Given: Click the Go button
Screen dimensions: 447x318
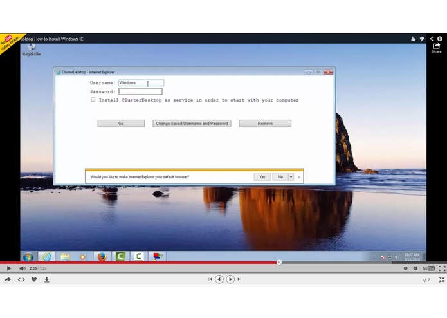Looking at the screenshot, I should tap(121, 124).
